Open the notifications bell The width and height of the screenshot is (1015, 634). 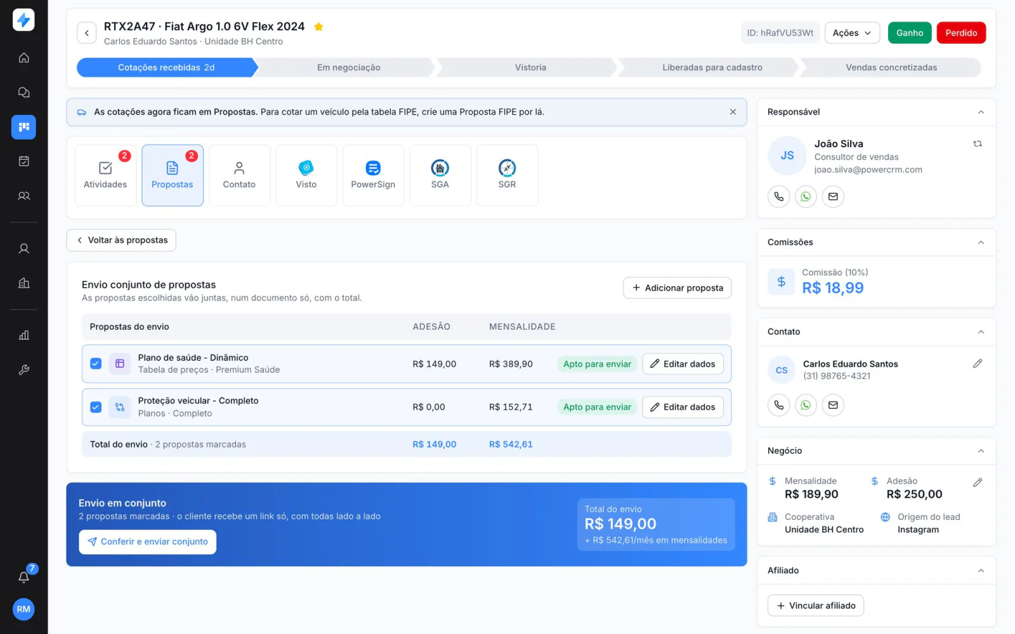[23, 577]
